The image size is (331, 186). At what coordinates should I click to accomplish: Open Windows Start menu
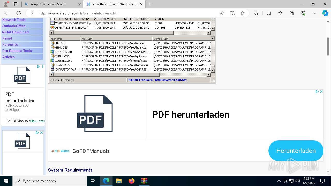pos(6,181)
